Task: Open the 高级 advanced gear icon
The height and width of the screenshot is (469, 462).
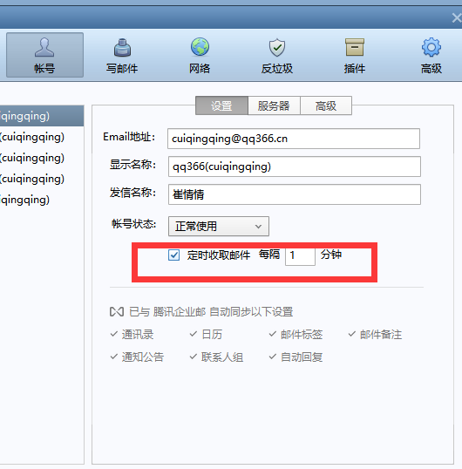Action: tap(431, 47)
